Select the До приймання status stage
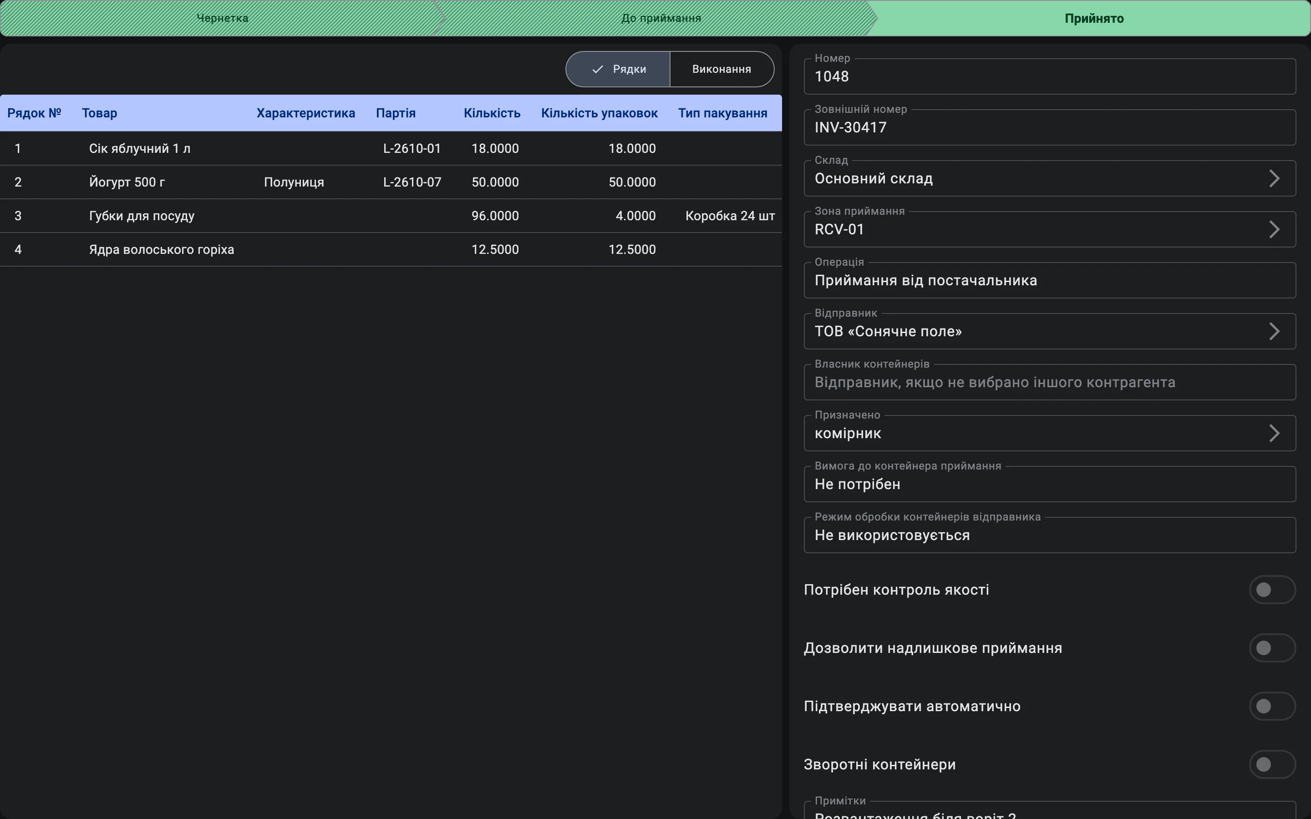Image resolution: width=1311 pixels, height=819 pixels. pyautogui.click(x=661, y=18)
